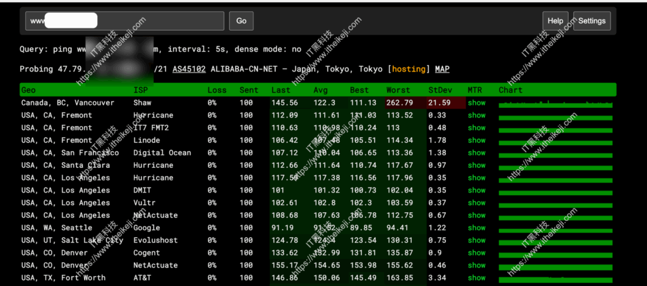
Task: Show MTR for Digital Ocean row
Action: click(x=476, y=153)
